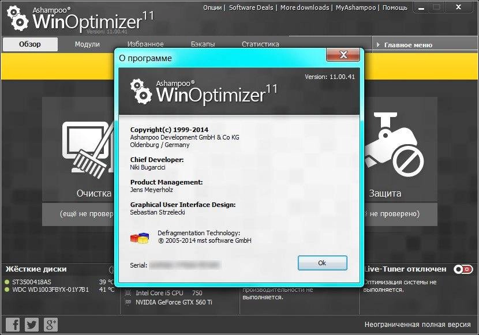Click the Очистка label

click(94, 193)
